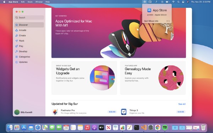Open FaceTime from the Dock
This screenshot has width=213, height=133.
click(59, 127)
